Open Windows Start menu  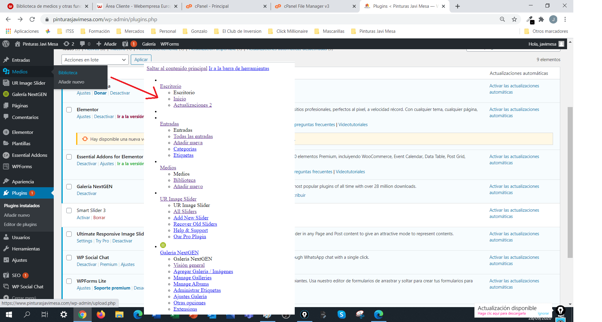[9, 314]
